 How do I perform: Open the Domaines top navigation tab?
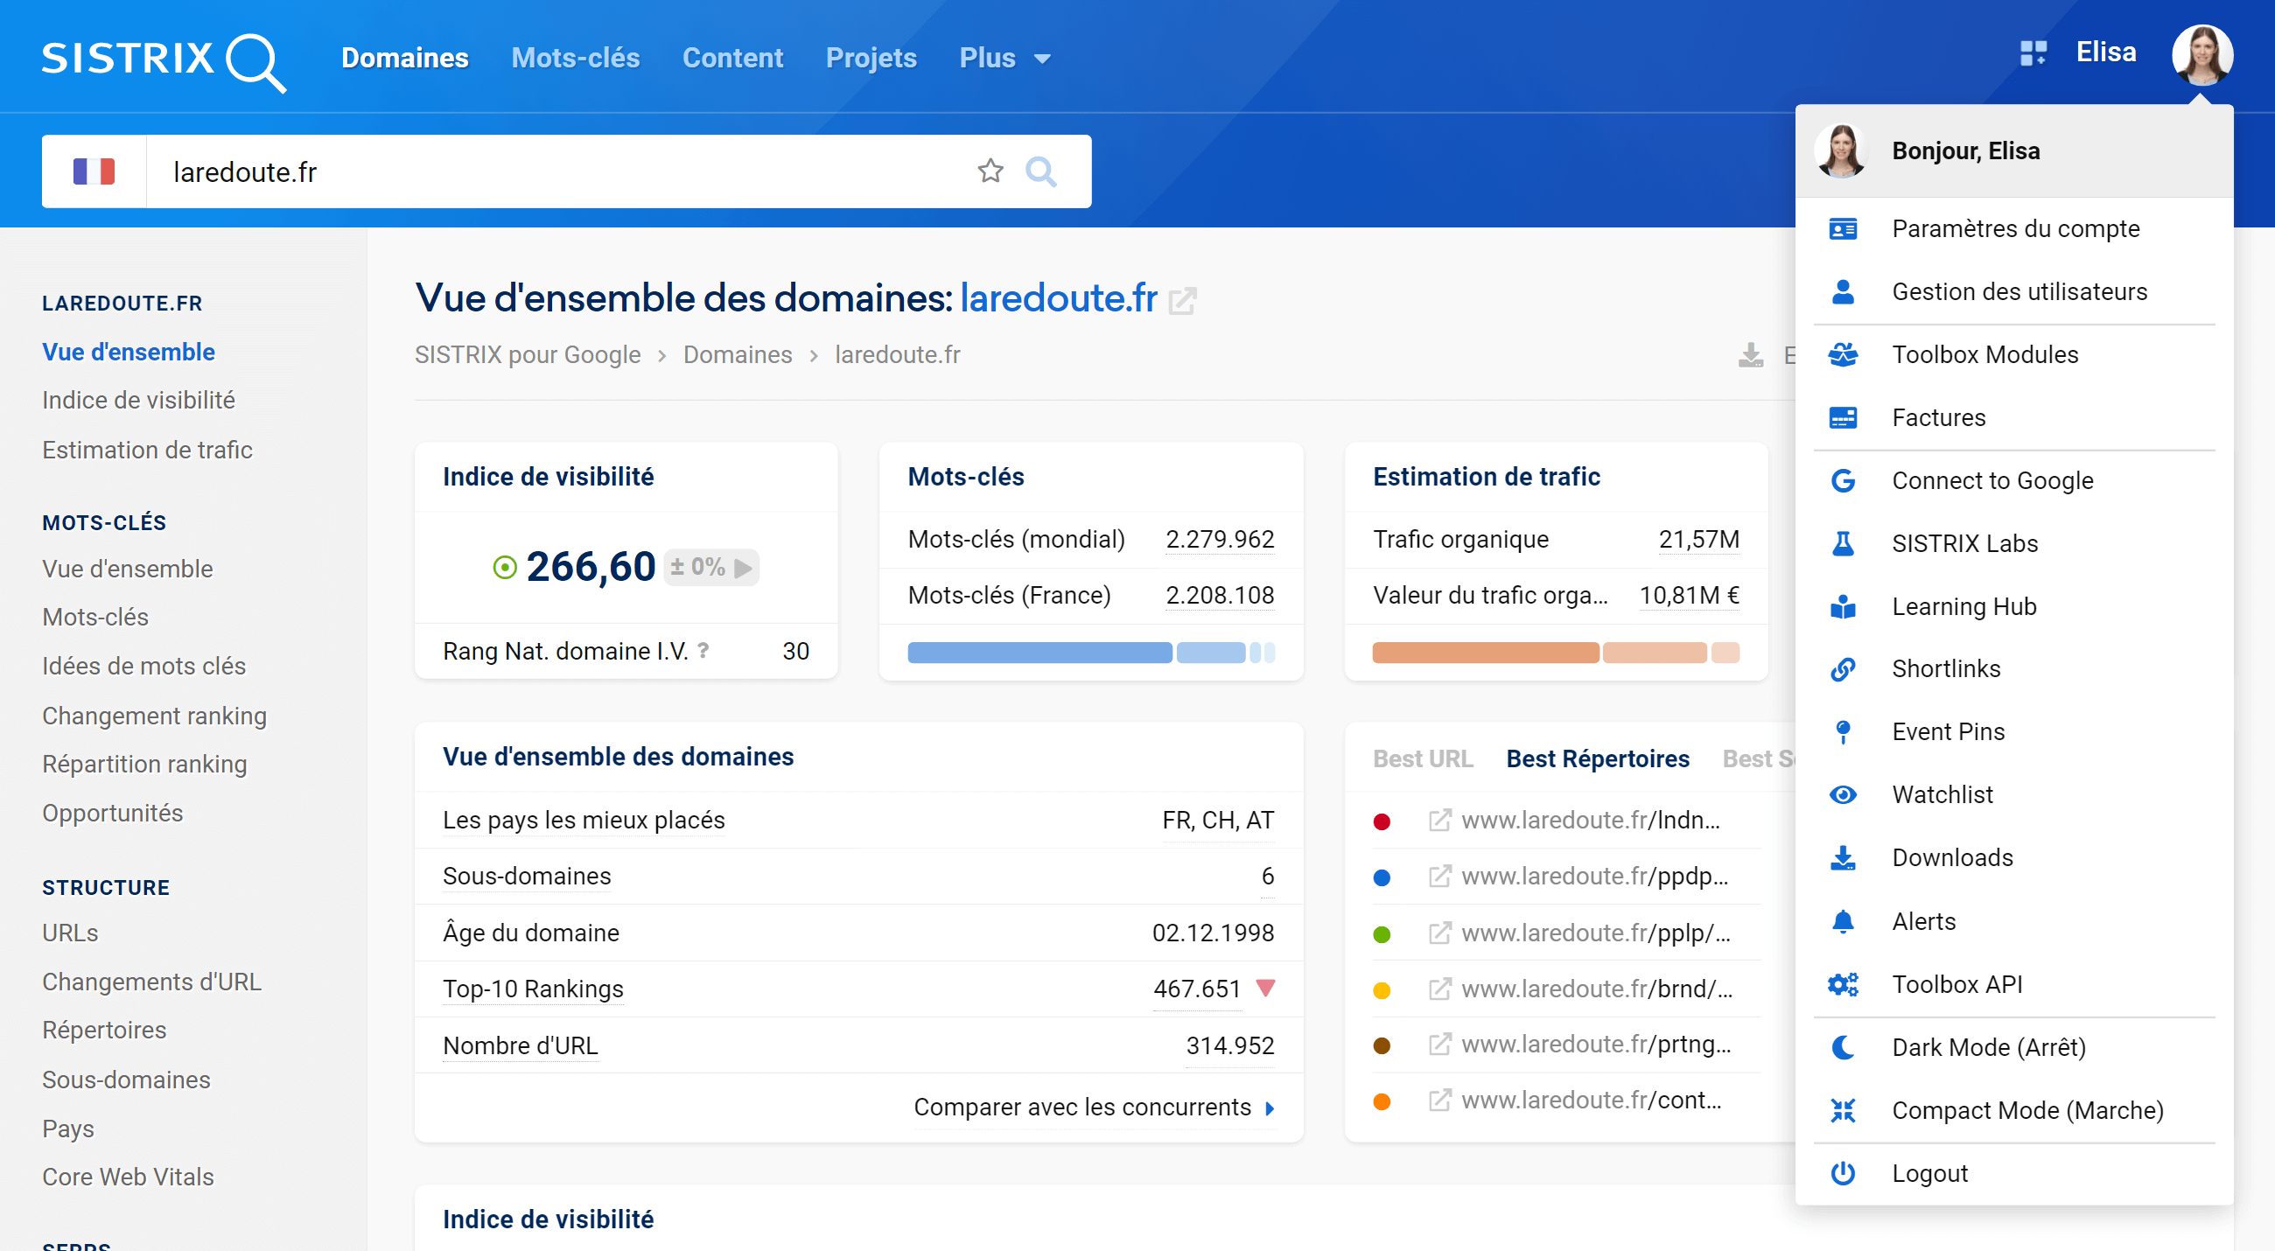coord(404,59)
